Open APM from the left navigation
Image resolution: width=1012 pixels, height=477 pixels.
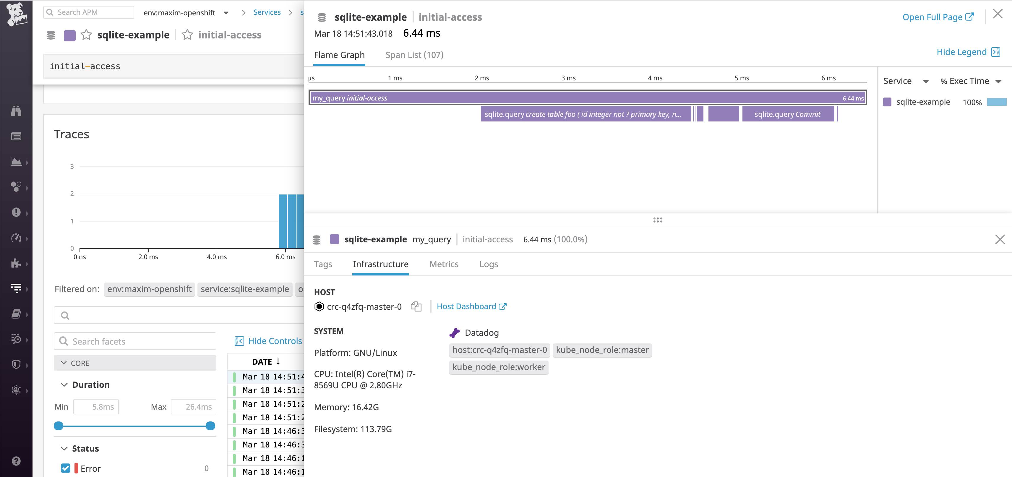16,238
